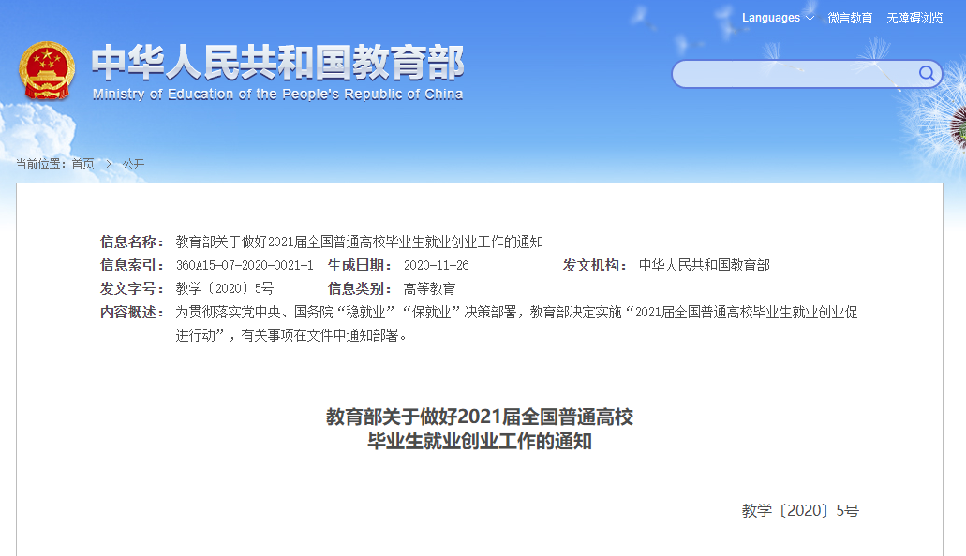Click issuing agency value 中华人民共和国教育部
The image size is (966, 556).
705,266
